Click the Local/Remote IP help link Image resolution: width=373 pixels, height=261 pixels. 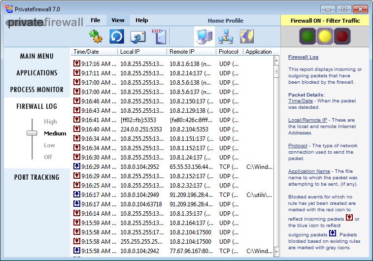click(x=307, y=120)
